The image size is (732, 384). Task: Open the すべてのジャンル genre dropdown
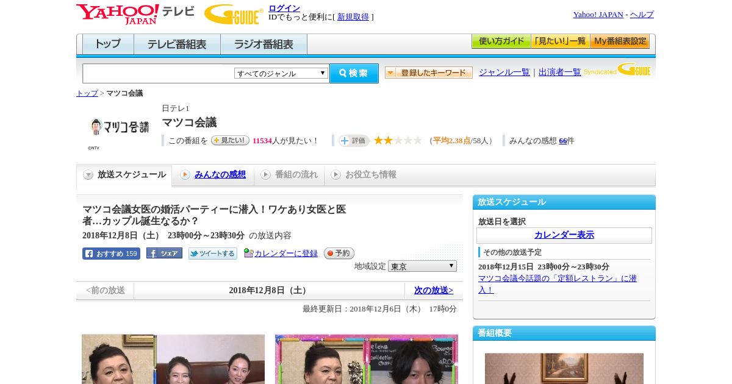click(x=281, y=73)
